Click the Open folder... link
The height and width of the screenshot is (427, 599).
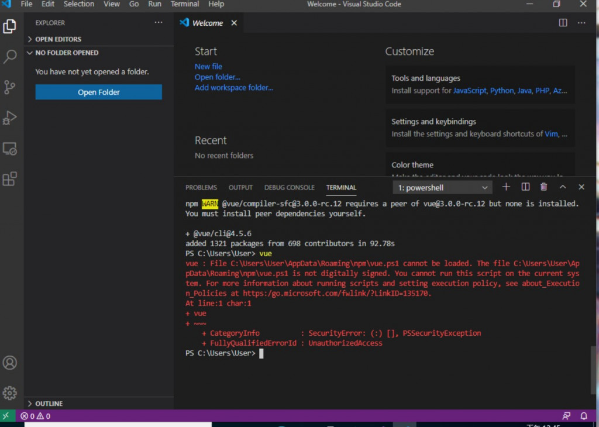click(x=218, y=77)
